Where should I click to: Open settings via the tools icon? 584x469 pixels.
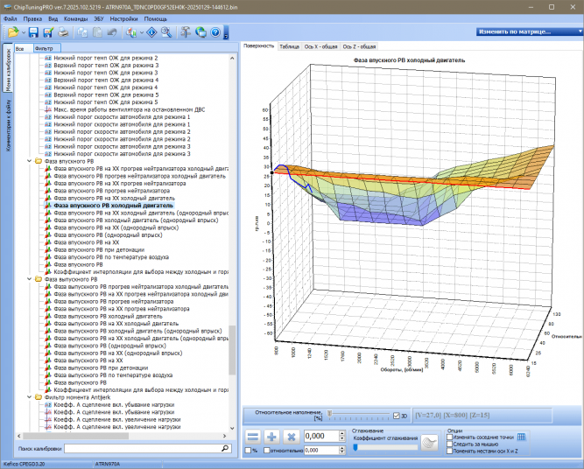click(186, 32)
